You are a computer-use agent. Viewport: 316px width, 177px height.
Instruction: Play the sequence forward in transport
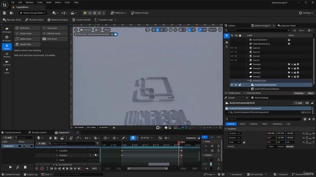[67, 169]
